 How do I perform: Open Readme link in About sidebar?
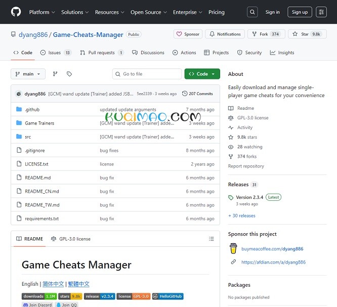click(245, 108)
